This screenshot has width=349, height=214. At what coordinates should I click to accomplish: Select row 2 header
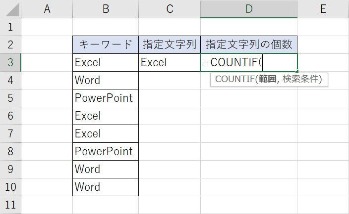[10, 44]
